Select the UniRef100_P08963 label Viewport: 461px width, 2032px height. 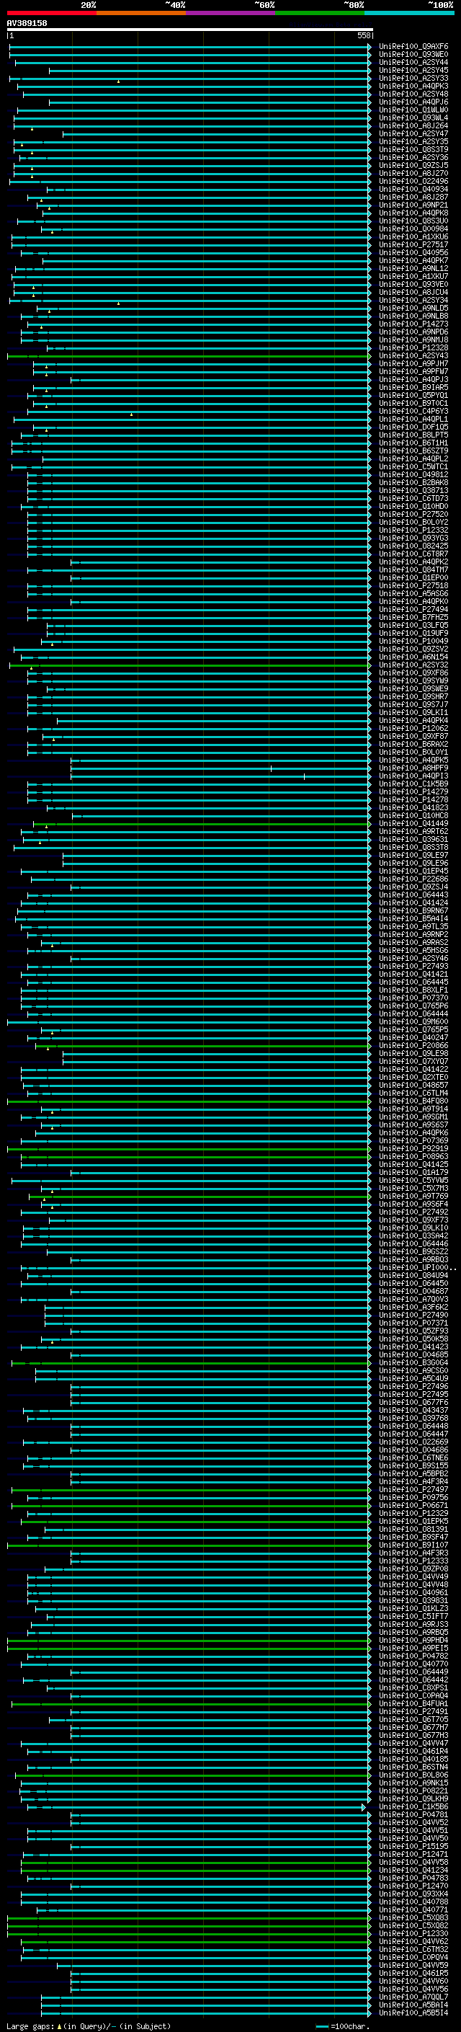[413, 1156]
